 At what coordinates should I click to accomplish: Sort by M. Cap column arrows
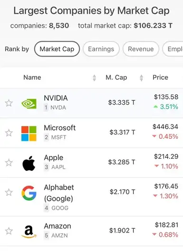[x=141, y=78]
